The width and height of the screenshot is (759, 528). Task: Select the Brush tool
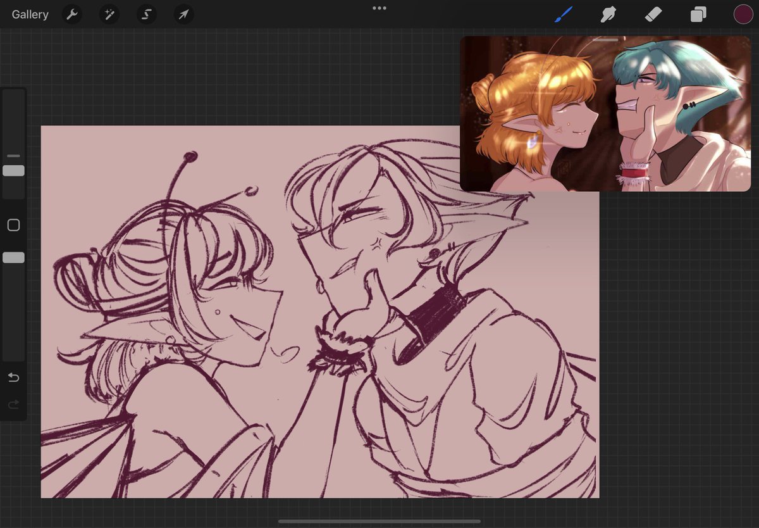[x=563, y=14]
